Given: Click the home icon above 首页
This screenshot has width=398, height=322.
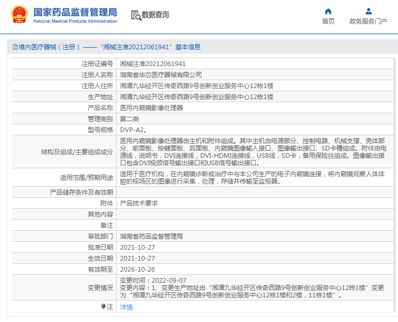Looking at the screenshot, I should (x=328, y=12).
